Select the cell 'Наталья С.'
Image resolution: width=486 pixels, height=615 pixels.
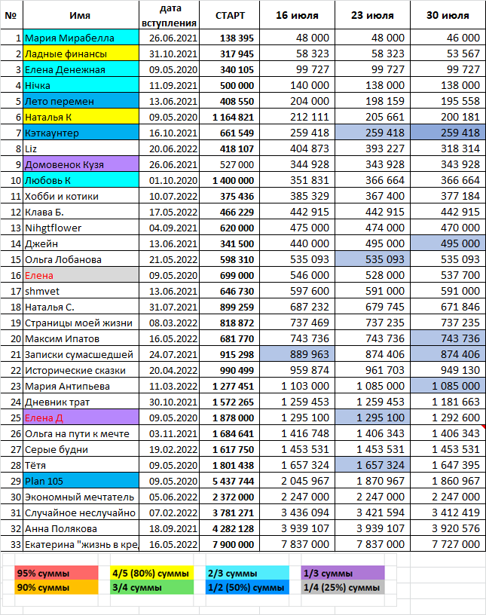pyautogui.click(x=81, y=307)
